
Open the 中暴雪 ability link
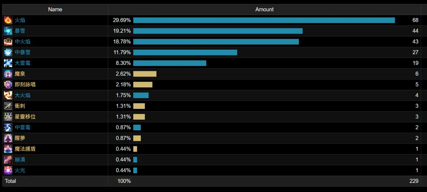coord(22,52)
